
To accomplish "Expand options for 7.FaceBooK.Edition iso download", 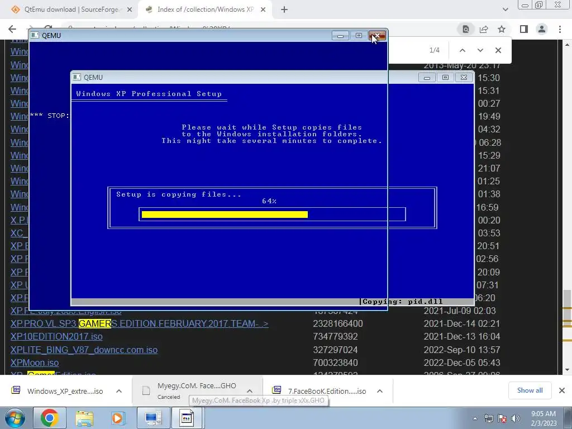I will click(380, 391).
